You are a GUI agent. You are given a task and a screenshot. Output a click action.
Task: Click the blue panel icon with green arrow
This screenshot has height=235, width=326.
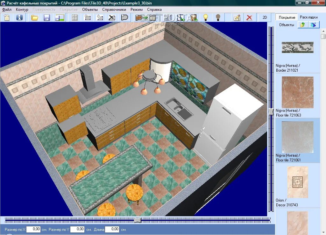[x=181, y=18]
